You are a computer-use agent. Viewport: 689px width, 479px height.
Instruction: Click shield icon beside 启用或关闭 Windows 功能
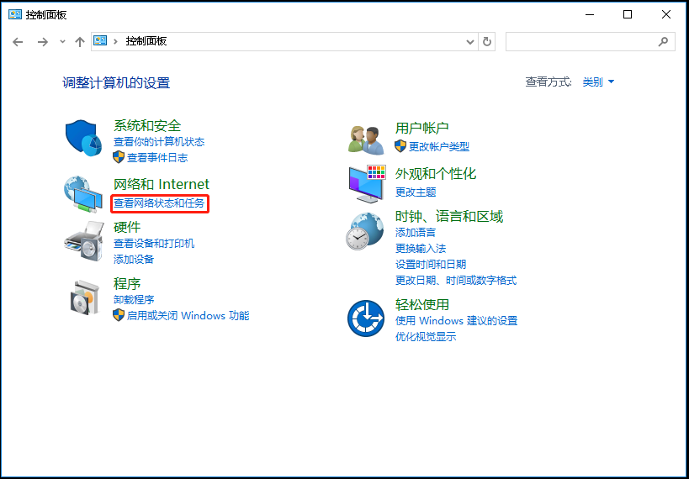(x=119, y=315)
